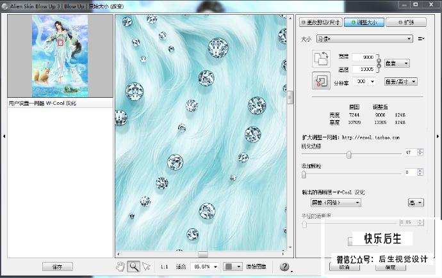Toggle the chain link aspect ratio lock
442x278 pixels.
coord(379,63)
